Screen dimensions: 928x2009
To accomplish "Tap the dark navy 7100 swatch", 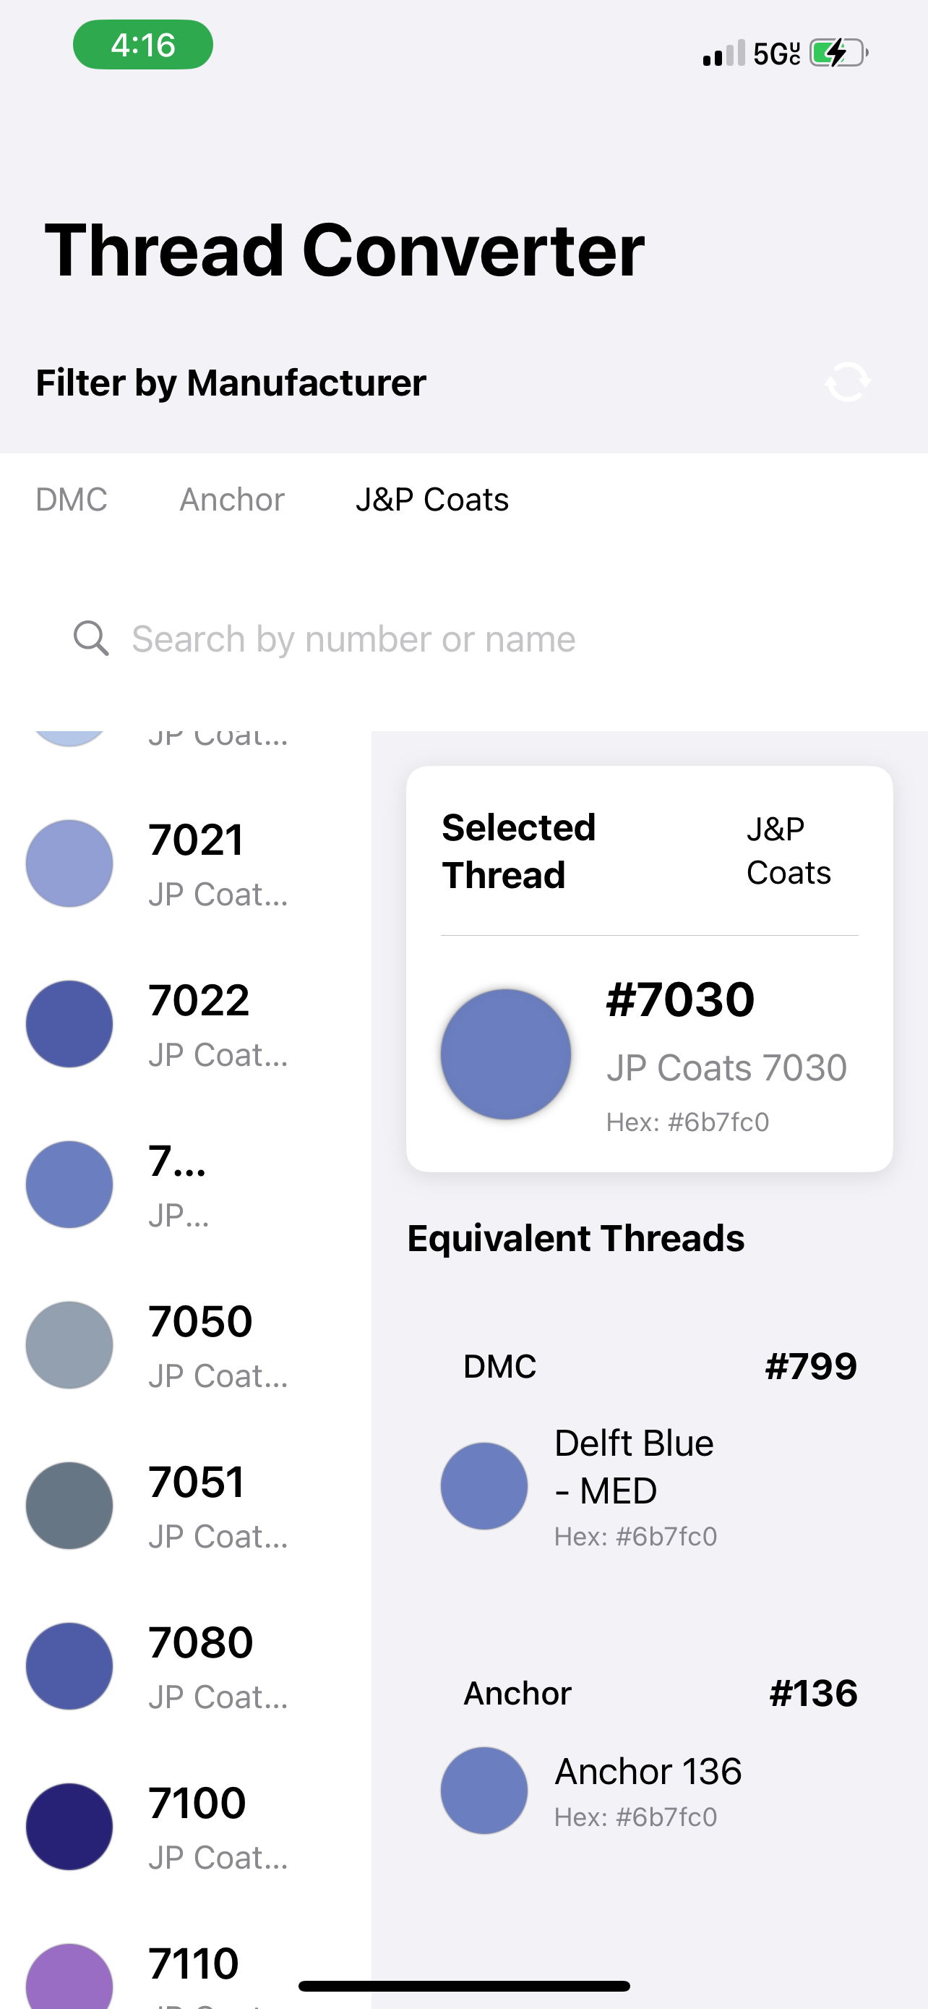I will pyautogui.click(x=69, y=1827).
